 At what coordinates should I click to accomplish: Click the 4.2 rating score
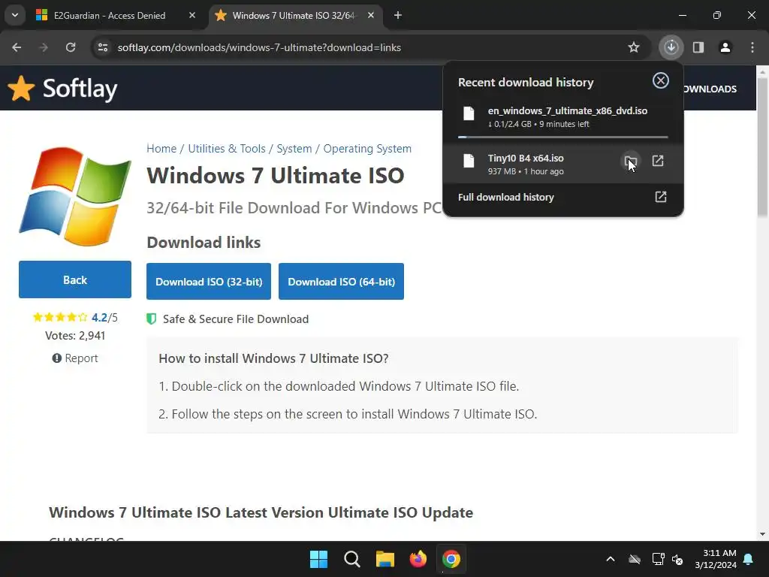tap(99, 318)
